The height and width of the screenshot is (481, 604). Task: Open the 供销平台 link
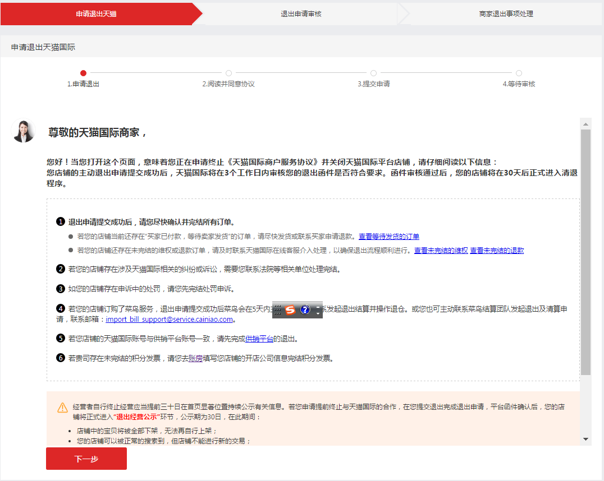(259, 339)
